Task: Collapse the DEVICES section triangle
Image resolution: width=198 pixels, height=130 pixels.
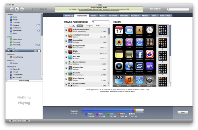Action: coord(7,48)
